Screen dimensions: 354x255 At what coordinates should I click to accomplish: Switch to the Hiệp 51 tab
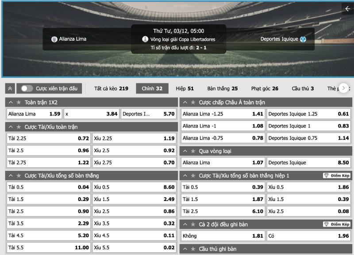tap(185, 89)
